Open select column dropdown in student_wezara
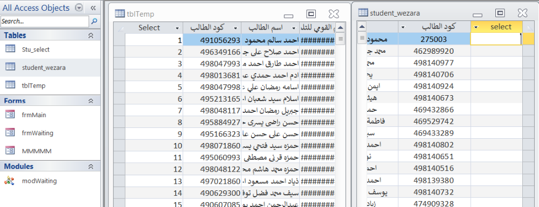The width and height of the screenshot is (539, 207). (x=476, y=27)
